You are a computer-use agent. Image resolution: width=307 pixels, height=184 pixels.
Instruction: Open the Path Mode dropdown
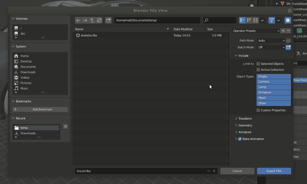(x=271, y=41)
